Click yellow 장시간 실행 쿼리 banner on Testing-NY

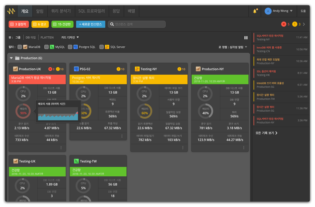(159, 79)
